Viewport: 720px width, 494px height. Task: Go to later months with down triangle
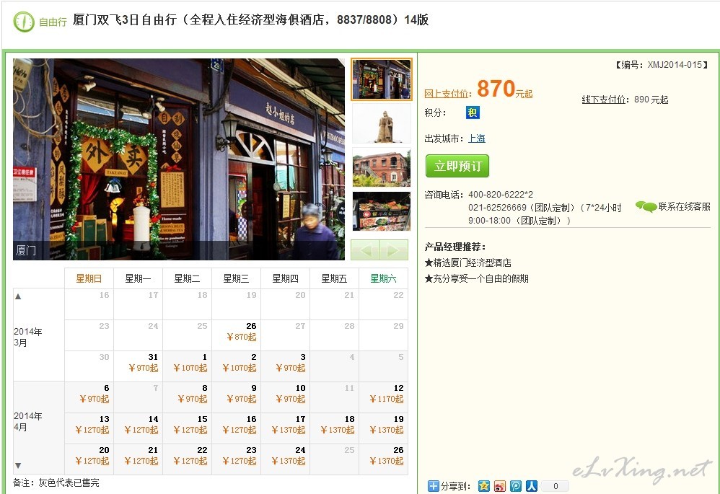point(18,466)
